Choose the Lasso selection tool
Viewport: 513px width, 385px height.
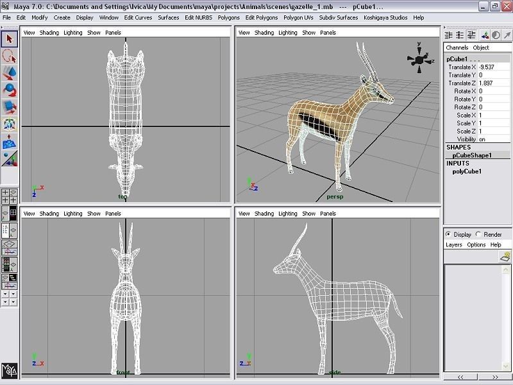pyautogui.click(x=9, y=56)
